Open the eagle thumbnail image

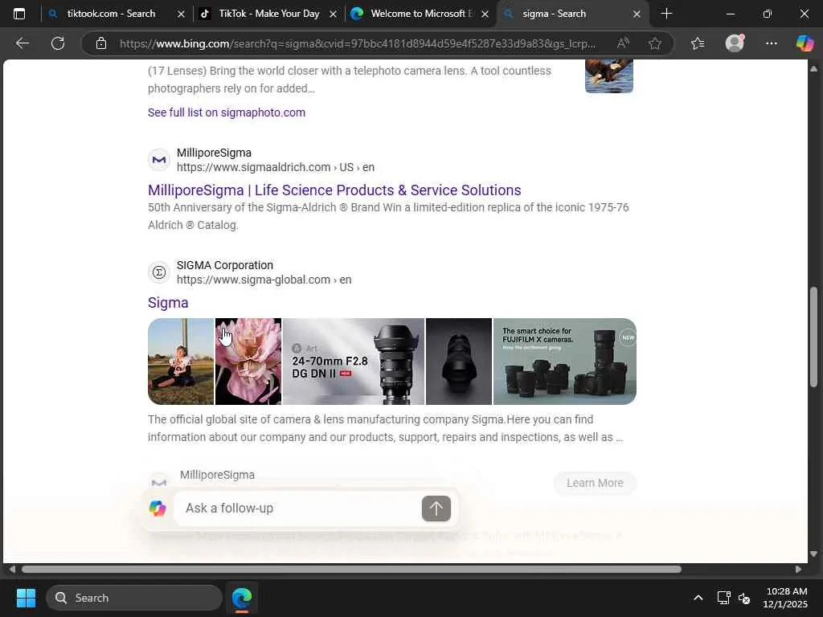coord(609,76)
